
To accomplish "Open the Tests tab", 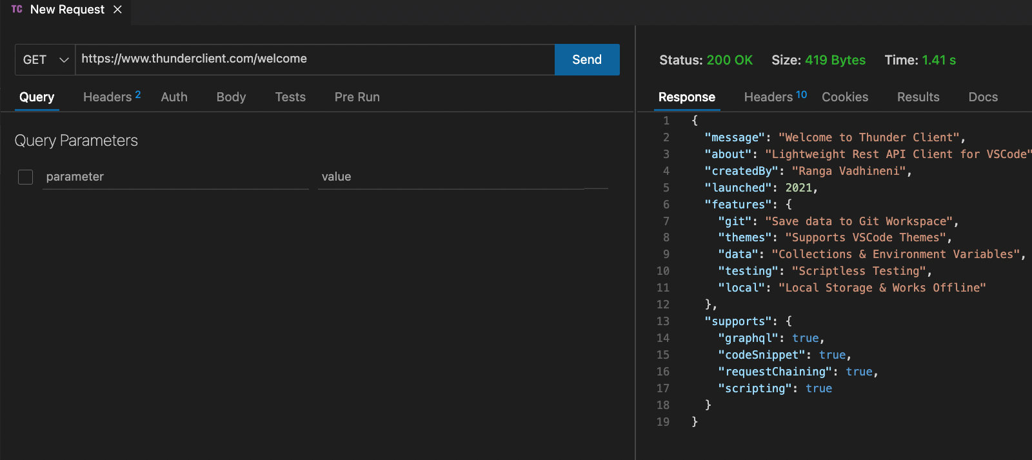I will point(290,97).
